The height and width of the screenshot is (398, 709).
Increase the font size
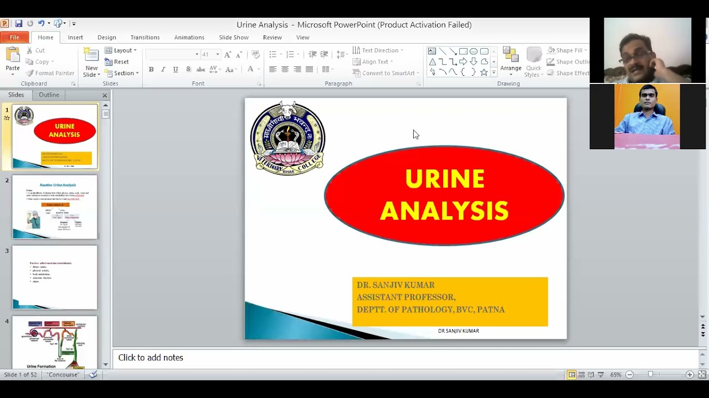(228, 54)
